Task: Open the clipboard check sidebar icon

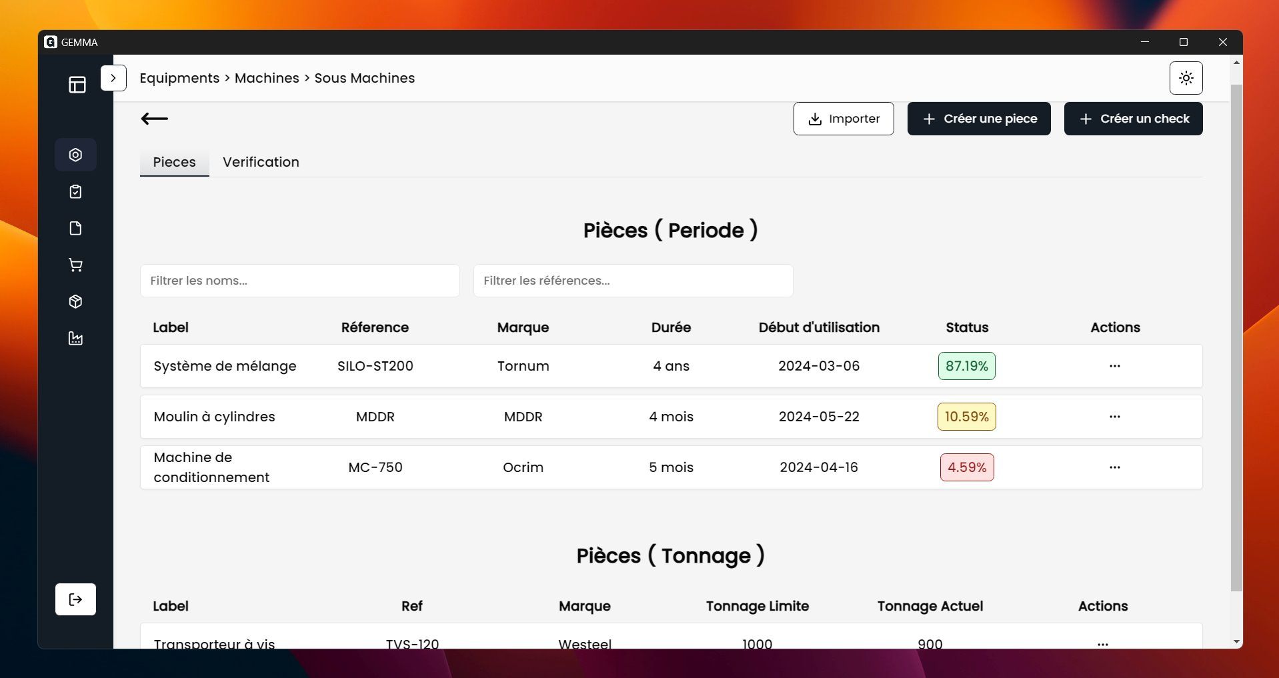Action: click(x=75, y=192)
